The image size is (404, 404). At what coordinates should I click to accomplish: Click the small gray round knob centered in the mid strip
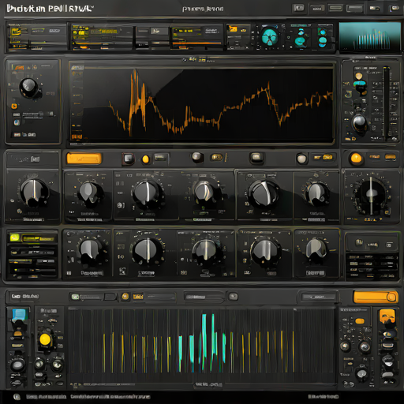(x=196, y=156)
